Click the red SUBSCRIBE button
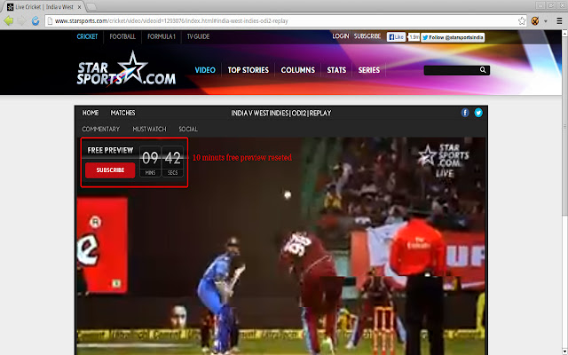This screenshot has height=355, width=568. coord(110,170)
